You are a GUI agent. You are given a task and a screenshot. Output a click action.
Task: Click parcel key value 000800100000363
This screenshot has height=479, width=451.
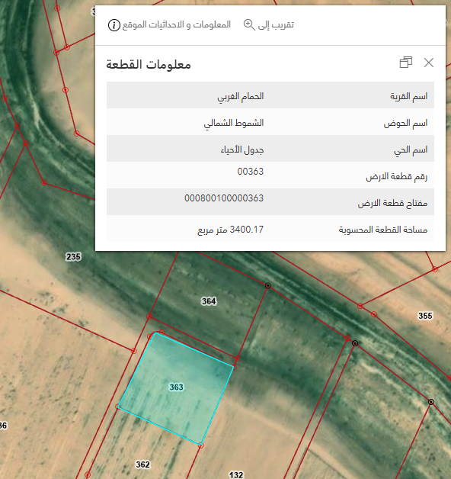[x=224, y=198]
